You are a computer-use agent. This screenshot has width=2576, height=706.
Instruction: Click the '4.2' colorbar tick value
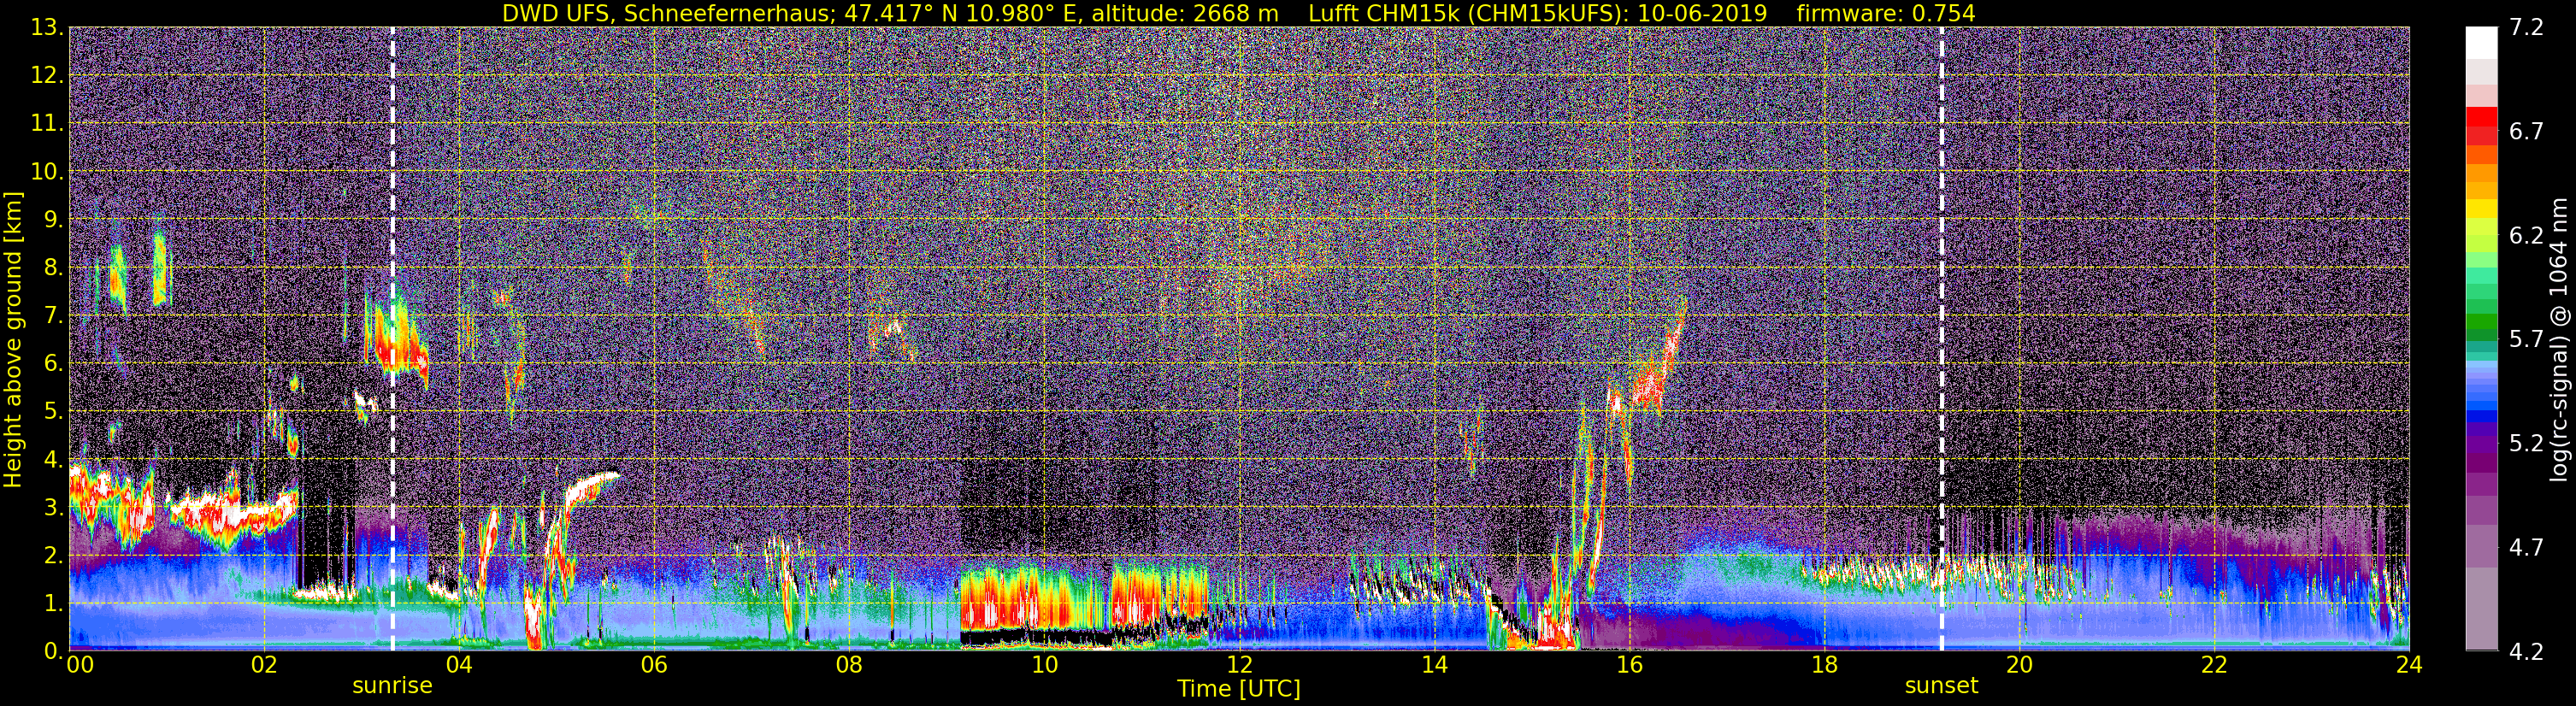2525,652
